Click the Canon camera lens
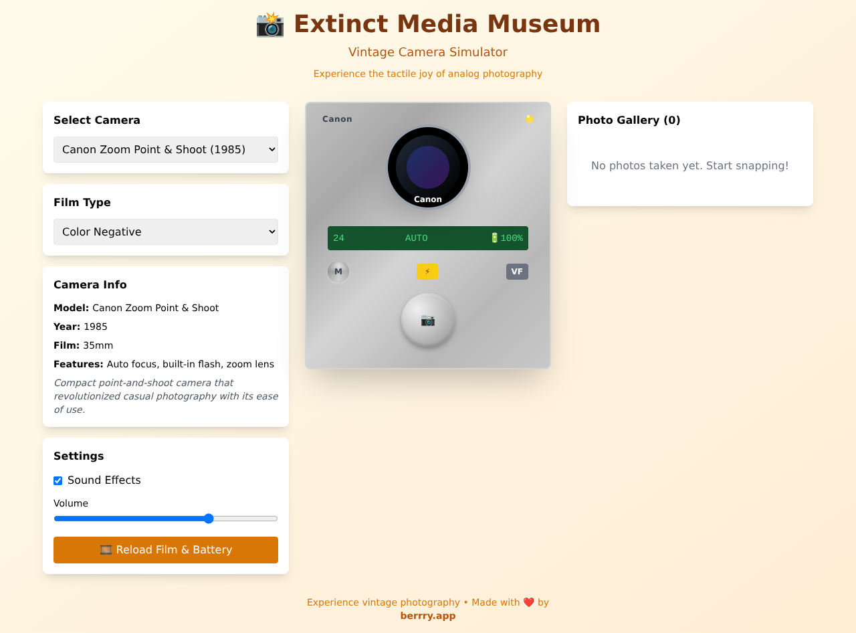 click(428, 167)
